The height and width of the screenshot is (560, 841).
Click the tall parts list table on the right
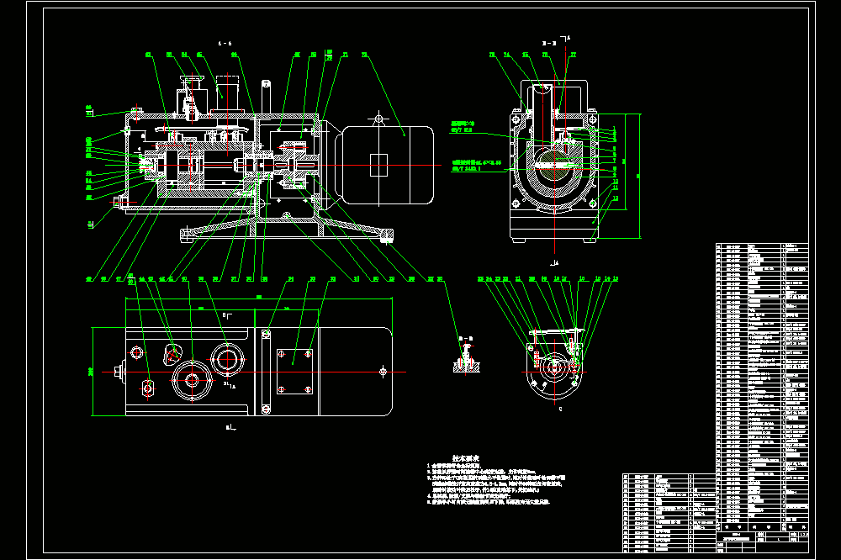click(x=762, y=386)
